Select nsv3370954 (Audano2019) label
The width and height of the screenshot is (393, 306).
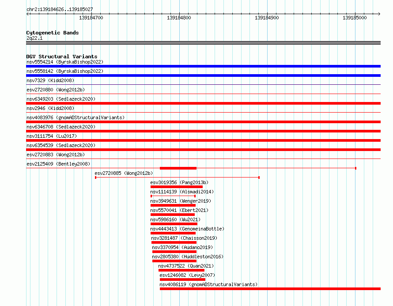coord(182,247)
